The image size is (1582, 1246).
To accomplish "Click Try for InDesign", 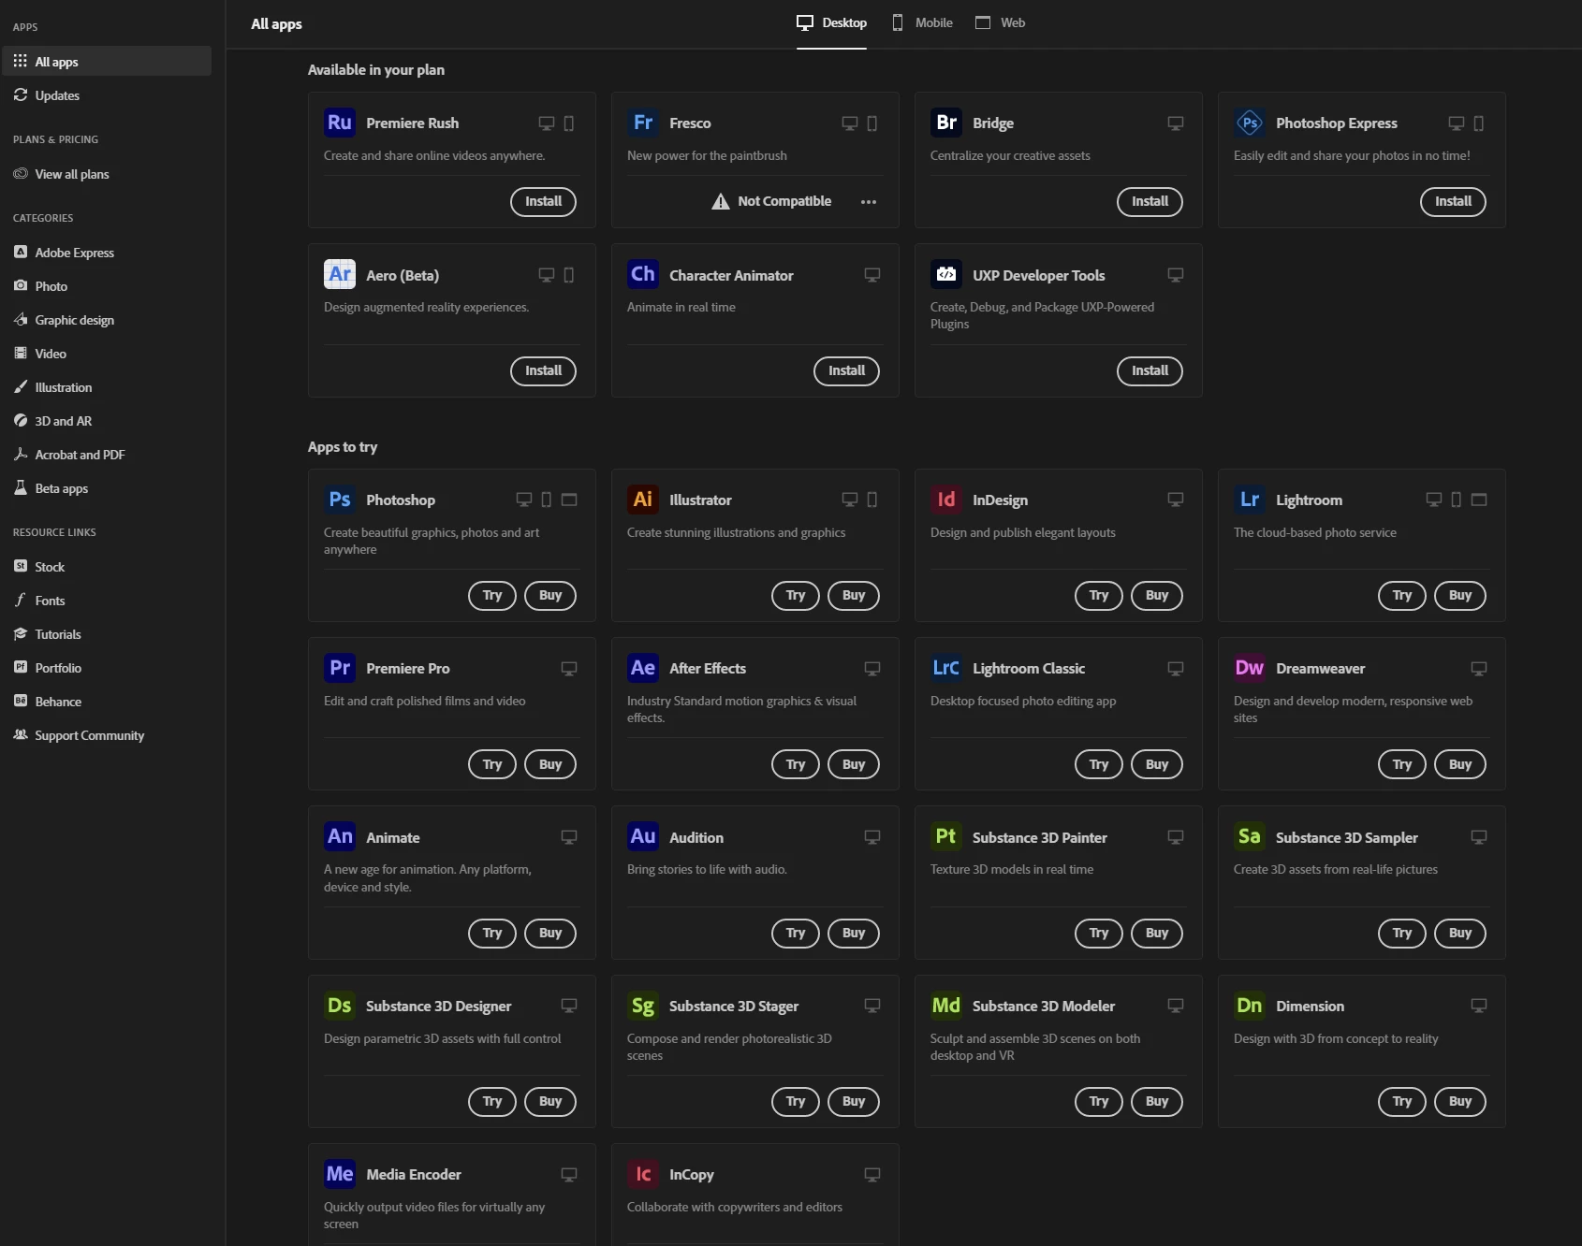I will point(1099,595).
